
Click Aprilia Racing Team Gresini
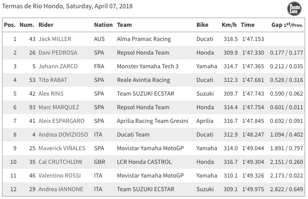153,120
